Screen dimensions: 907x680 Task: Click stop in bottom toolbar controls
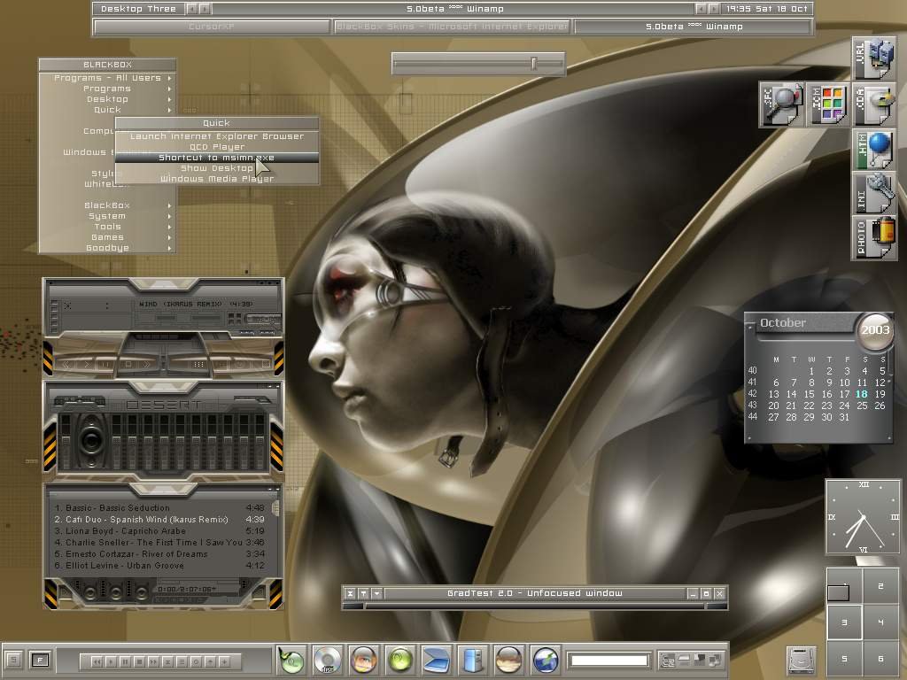pyautogui.click(x=139, y=661)
